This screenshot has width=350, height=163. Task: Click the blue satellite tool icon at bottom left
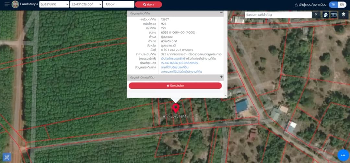point(7,157)
